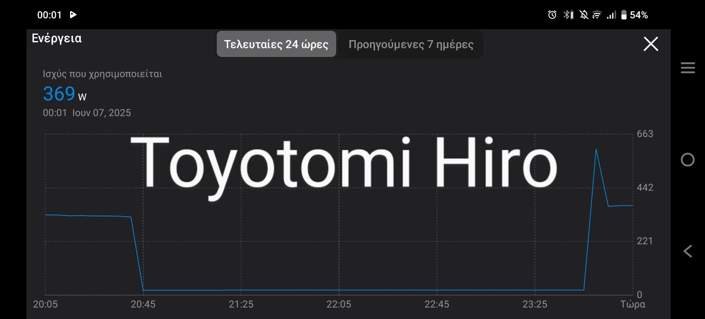Tap Wi-Fi status icon

point(597,15)
